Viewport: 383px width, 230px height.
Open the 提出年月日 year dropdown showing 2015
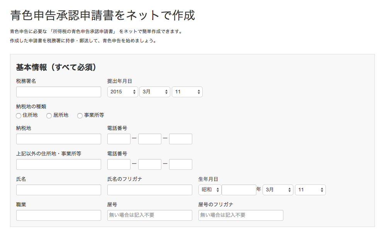pos(122,92)
